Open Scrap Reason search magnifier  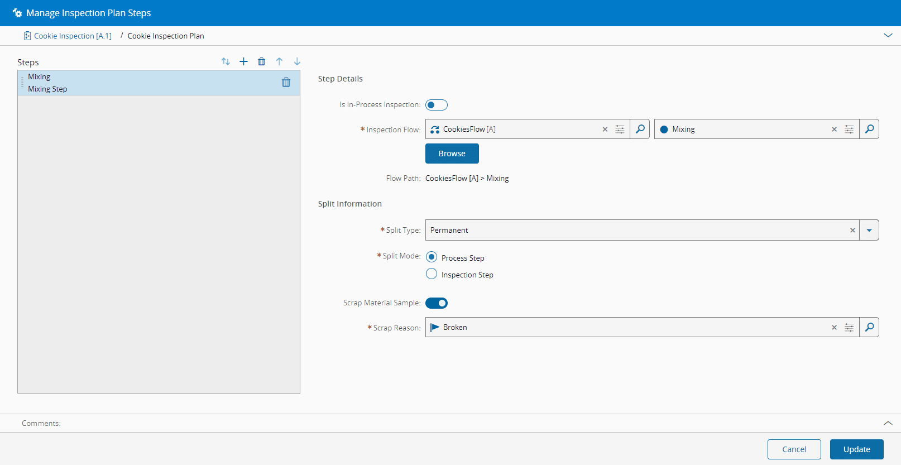click(869, 327)
